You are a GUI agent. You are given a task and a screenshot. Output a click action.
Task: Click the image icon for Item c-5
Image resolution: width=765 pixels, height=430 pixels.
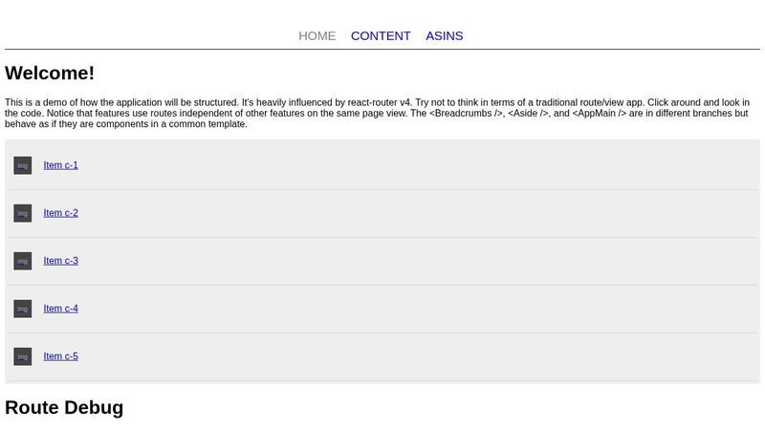pos(23,356)
